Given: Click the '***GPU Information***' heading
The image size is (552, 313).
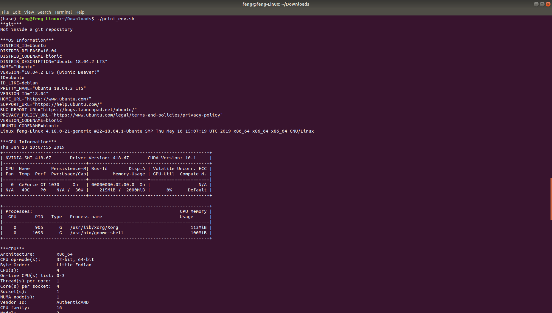Looking at the screenshot, I should [x=28, y=142].
